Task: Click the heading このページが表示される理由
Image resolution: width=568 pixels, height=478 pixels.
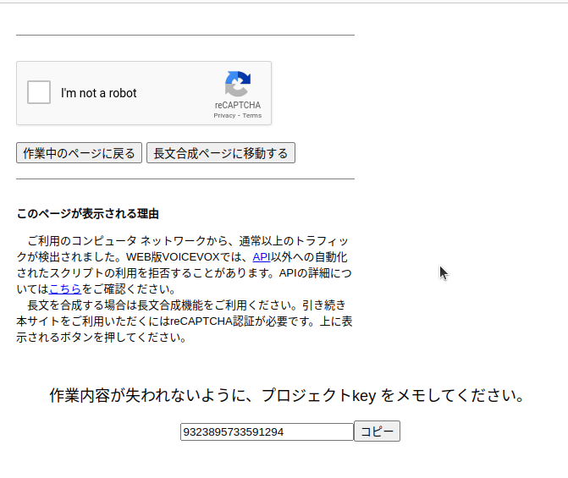Action: click(88, 213)
